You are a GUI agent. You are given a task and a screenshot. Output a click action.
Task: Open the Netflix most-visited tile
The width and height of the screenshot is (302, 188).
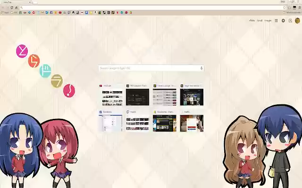(x=192, y=121)
